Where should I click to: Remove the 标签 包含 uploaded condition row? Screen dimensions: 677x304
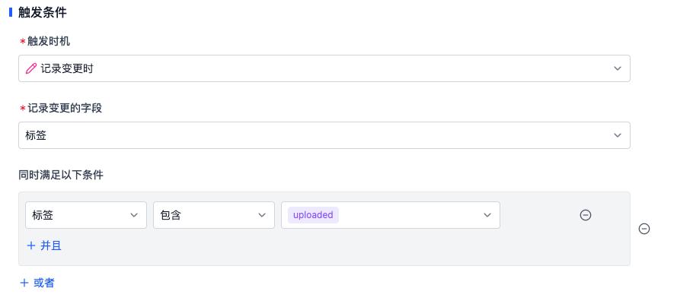pyautogui.click(x=585, y=215)
